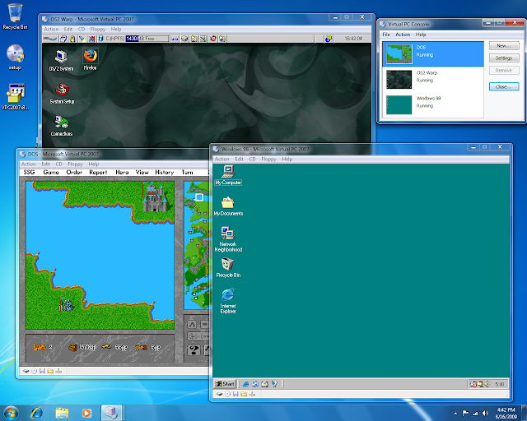Click New... button in Virtual PC Console
Screen dimensions: 527x421
[504, 46]
